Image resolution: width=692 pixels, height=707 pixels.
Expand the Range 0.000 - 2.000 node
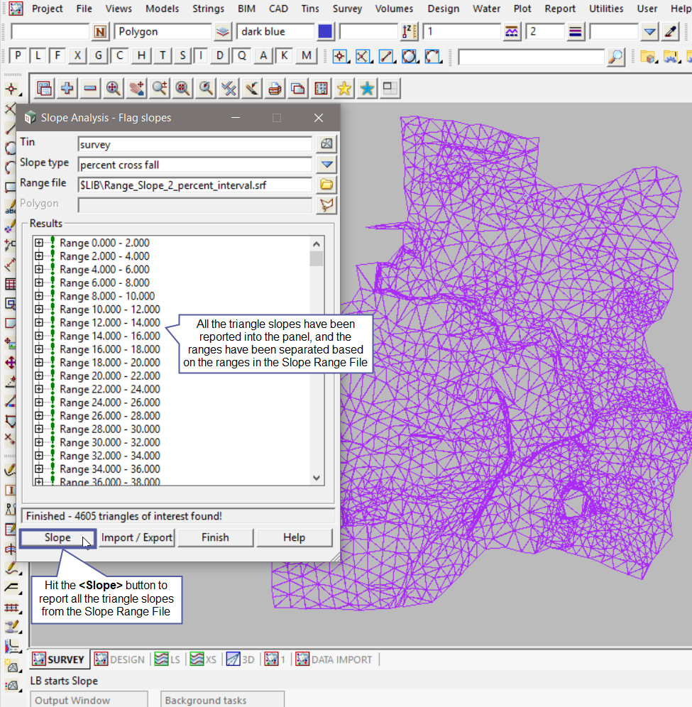coord(39,243)
